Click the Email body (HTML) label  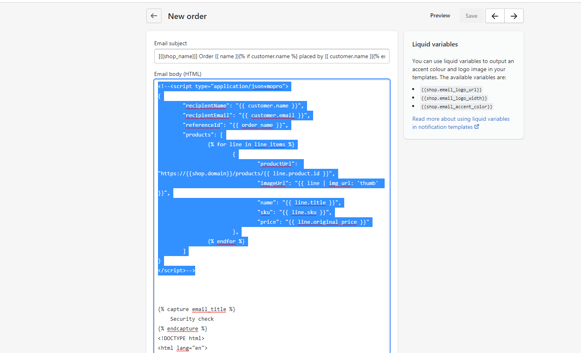(x=178, y=74)
